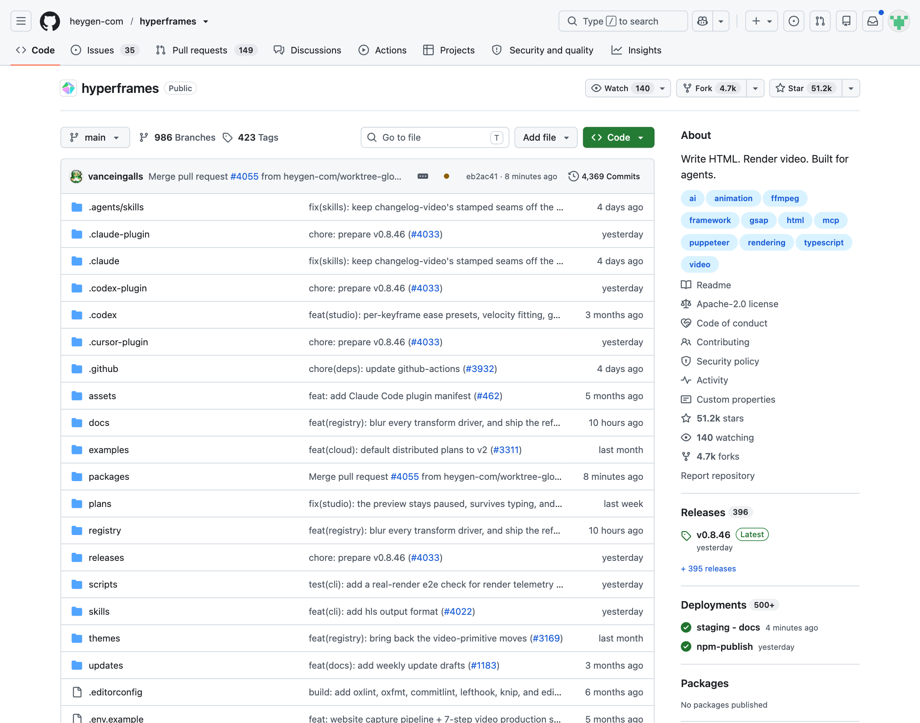Open the Add file dropdown
This screenshot has width=920, height=723.
546,138
